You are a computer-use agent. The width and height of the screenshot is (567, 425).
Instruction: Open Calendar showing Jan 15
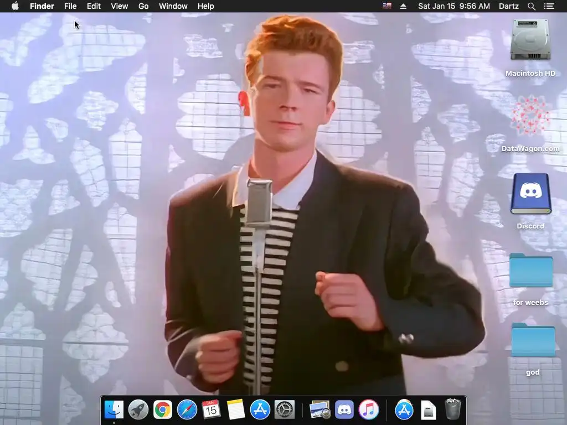pos(211,410)
